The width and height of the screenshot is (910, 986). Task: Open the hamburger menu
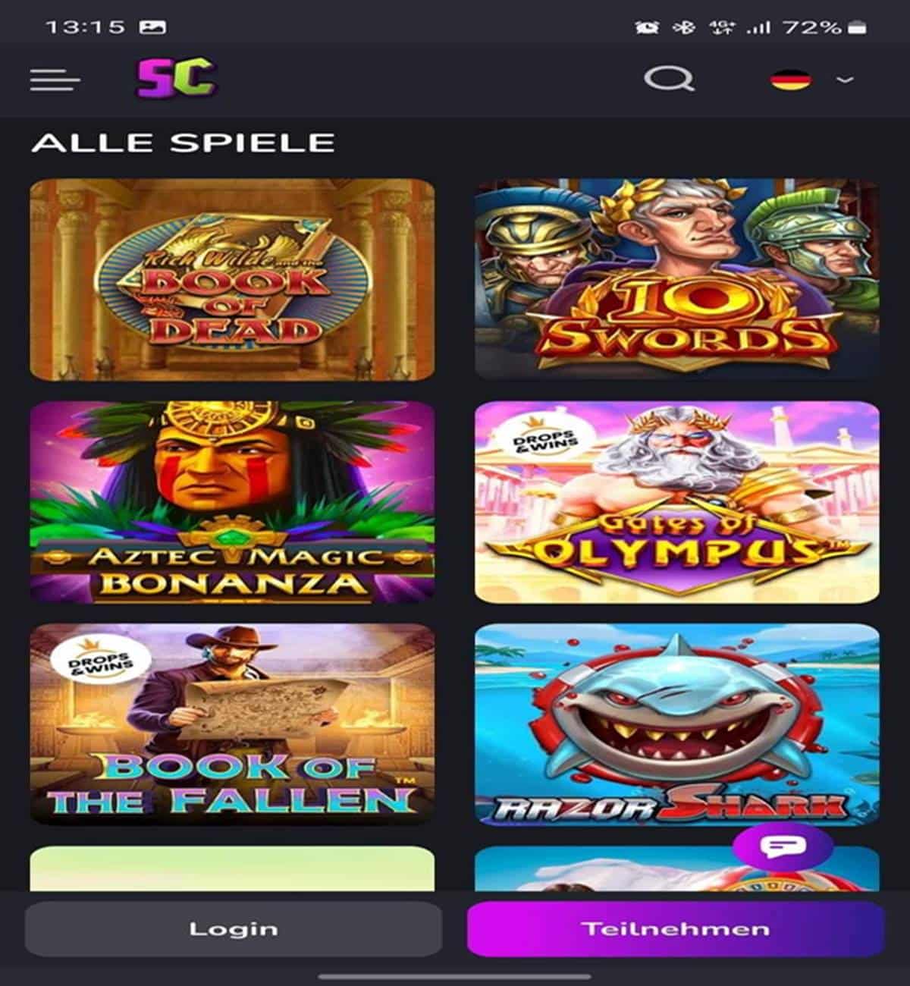point(55,80)
